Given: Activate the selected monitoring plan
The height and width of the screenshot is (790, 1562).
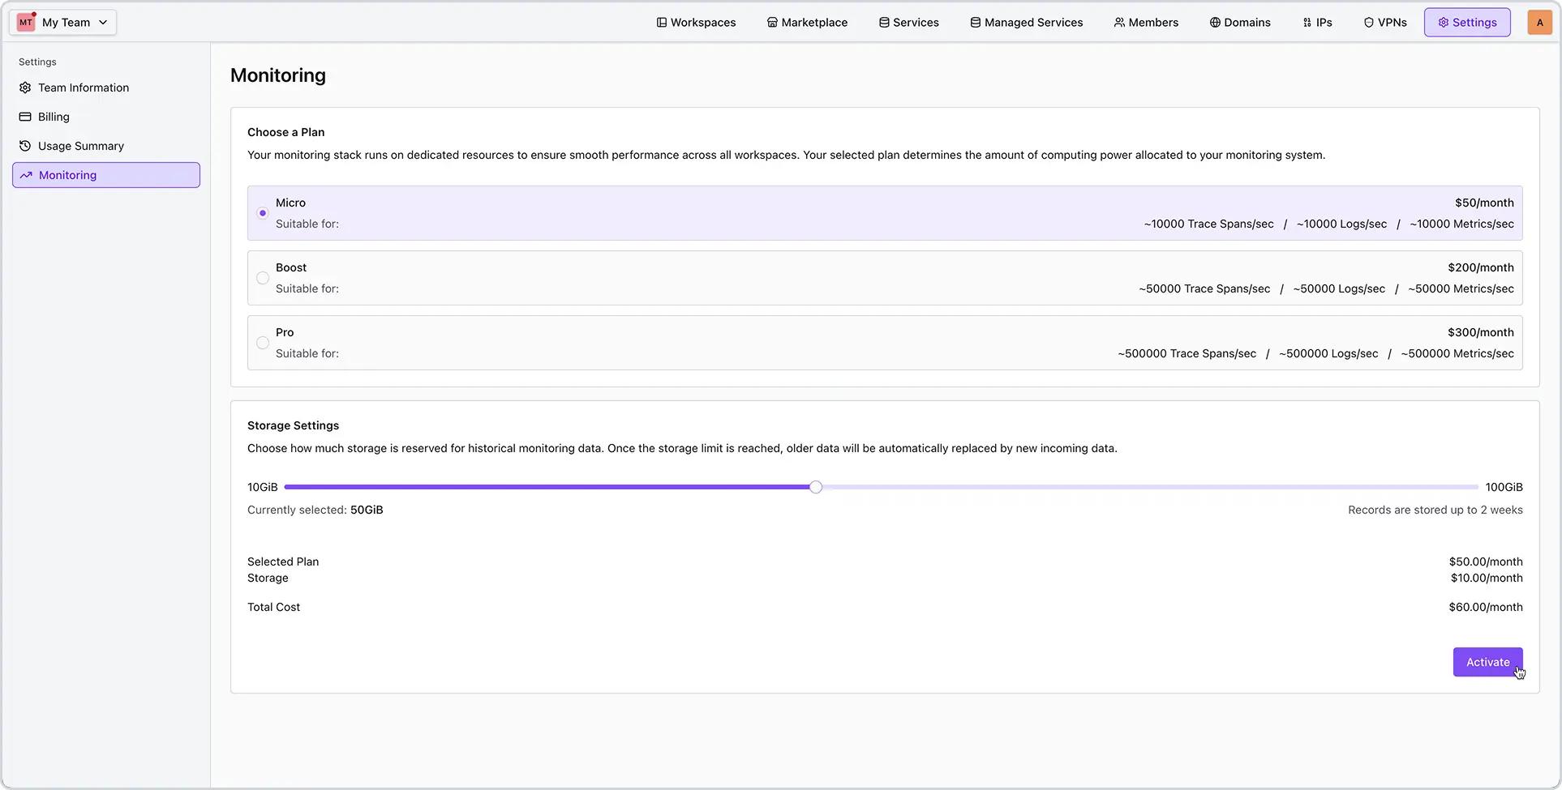Looking at the screenshot, I should click(x=1487, y=661).
